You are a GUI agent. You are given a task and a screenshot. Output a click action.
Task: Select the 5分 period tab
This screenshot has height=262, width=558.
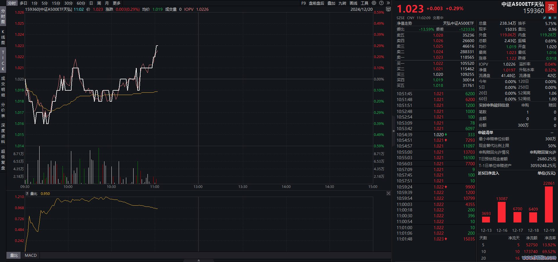tap(45, 3)
